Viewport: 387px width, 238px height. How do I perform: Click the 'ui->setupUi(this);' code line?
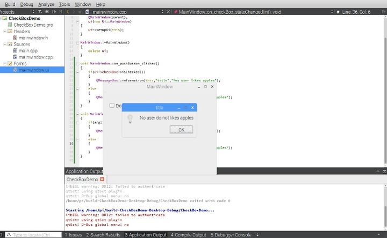106,30
